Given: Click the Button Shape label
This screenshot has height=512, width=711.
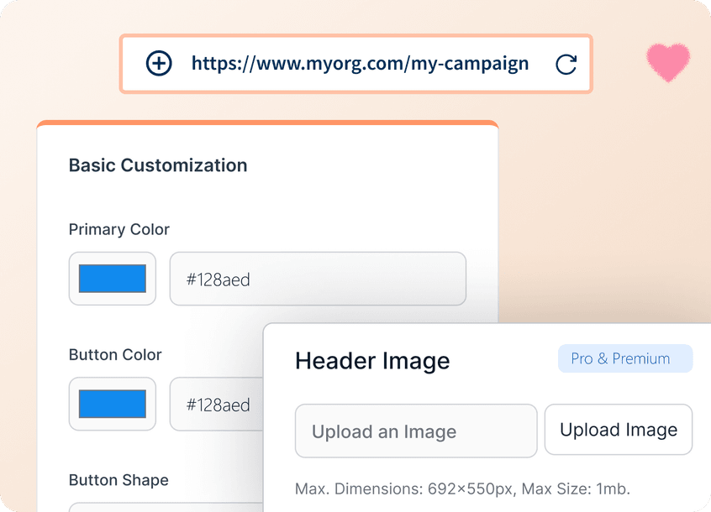Looking at the screenshot, I should (x=118, y=480).
